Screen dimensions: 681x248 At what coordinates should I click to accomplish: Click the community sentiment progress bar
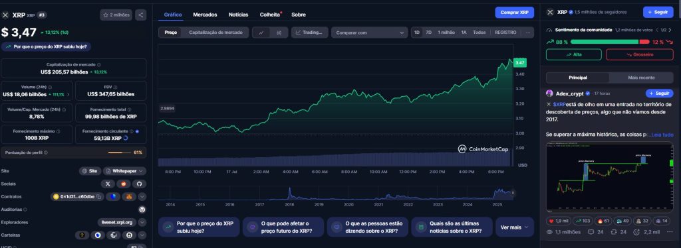pyautogui.click(x=610, y=42)
